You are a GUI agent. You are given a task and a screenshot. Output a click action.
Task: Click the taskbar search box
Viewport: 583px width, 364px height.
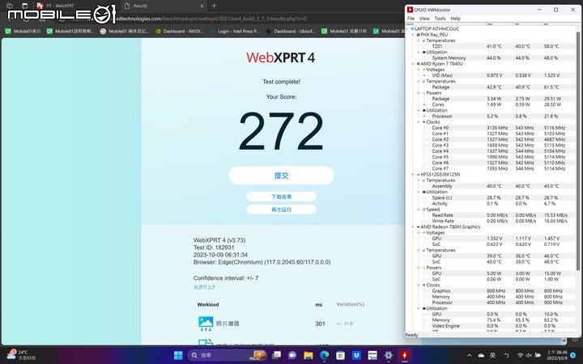coord(228,355)
